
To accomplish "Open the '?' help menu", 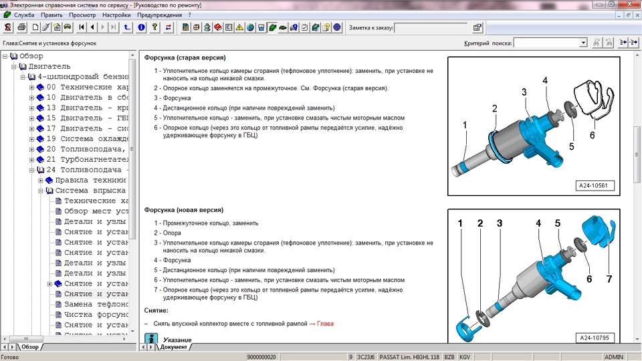I will click(189, 15).
